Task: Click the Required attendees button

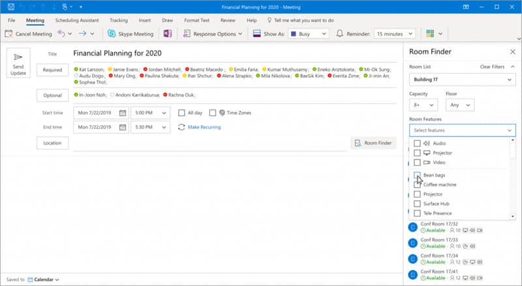Action: click(x=53, y=70)
